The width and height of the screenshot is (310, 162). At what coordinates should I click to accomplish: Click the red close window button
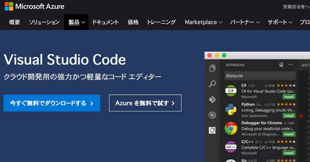tap(210, 55)
